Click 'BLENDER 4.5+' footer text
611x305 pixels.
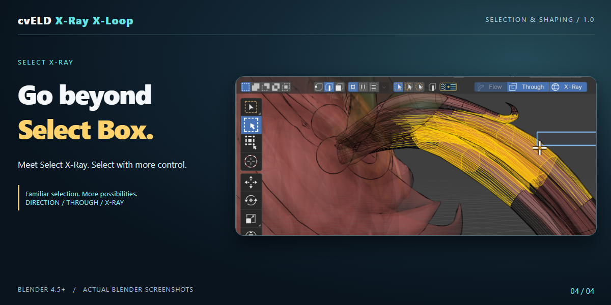click(x=42, y=290)
